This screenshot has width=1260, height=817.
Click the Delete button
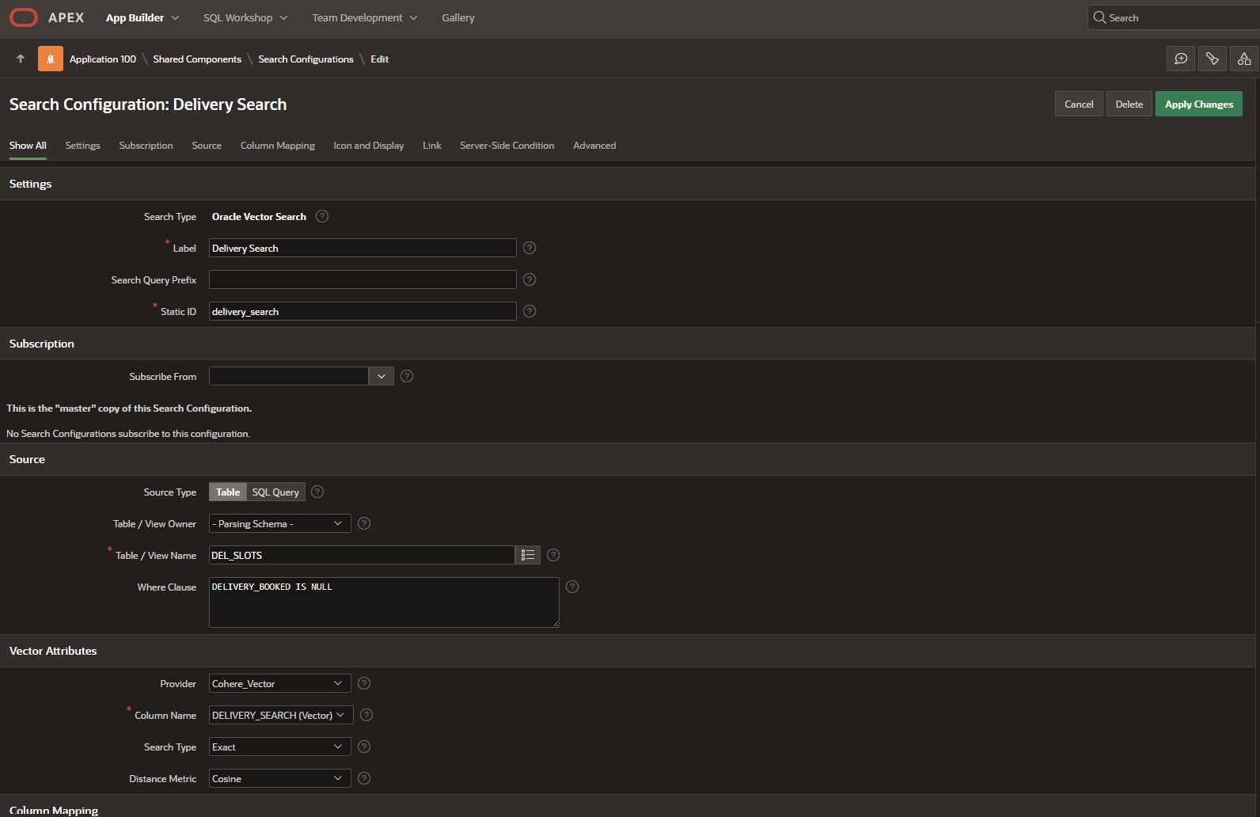(1129, 104)
